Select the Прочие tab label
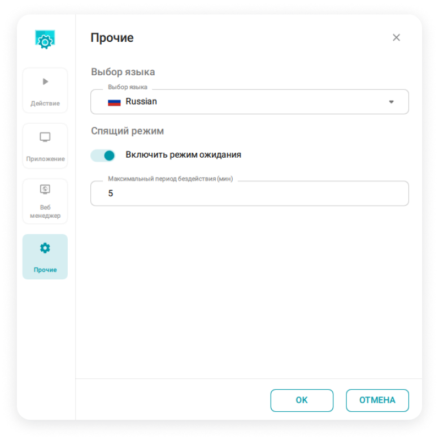 (x=45, y=270)
